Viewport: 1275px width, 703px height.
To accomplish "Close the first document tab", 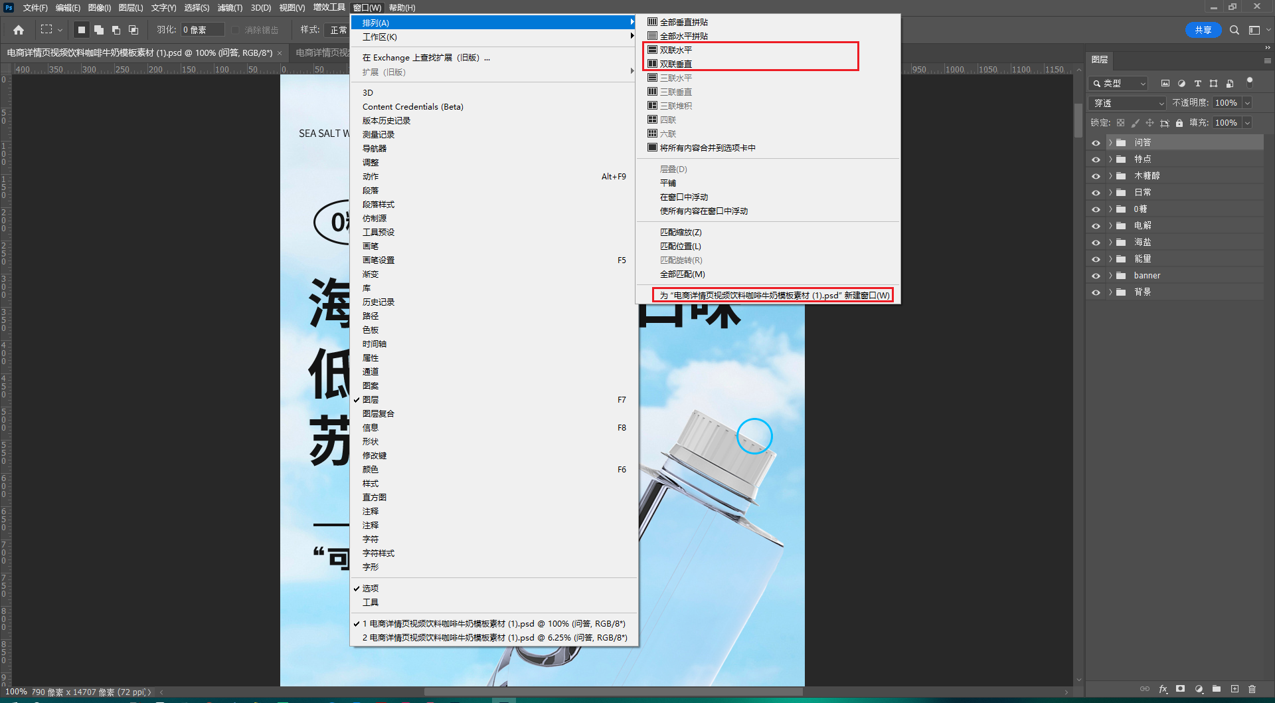I will [280, 53].
